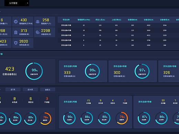Click the shield icon beside 2620
This screenshot has height=134, width=179.
[x=16, y=43]
